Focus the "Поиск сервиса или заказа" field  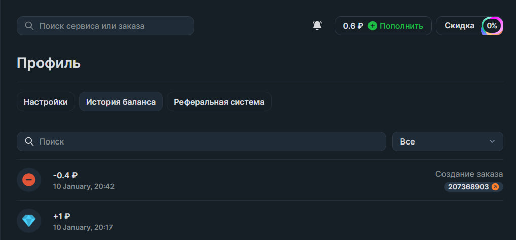pyautogui.click(x=112, y=26)
